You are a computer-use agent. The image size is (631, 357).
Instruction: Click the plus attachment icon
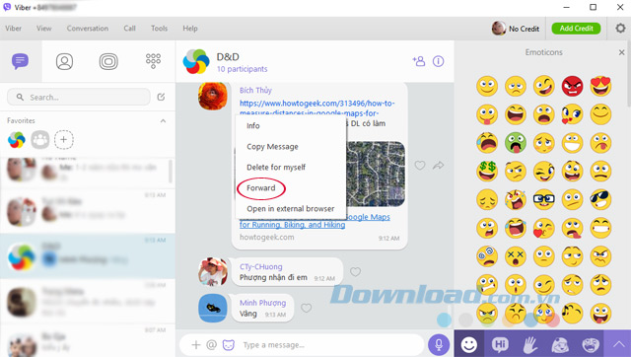click(196, 345)
